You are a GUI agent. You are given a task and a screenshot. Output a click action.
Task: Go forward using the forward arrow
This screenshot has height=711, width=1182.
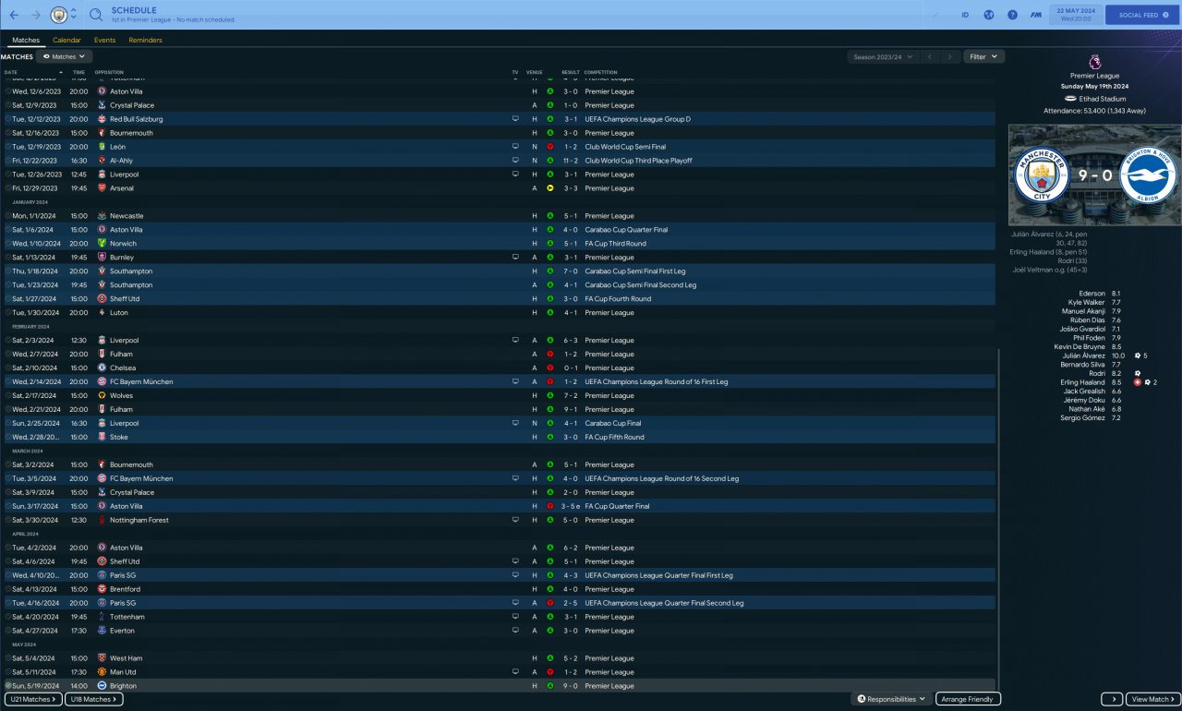click(x=36, y=15)
